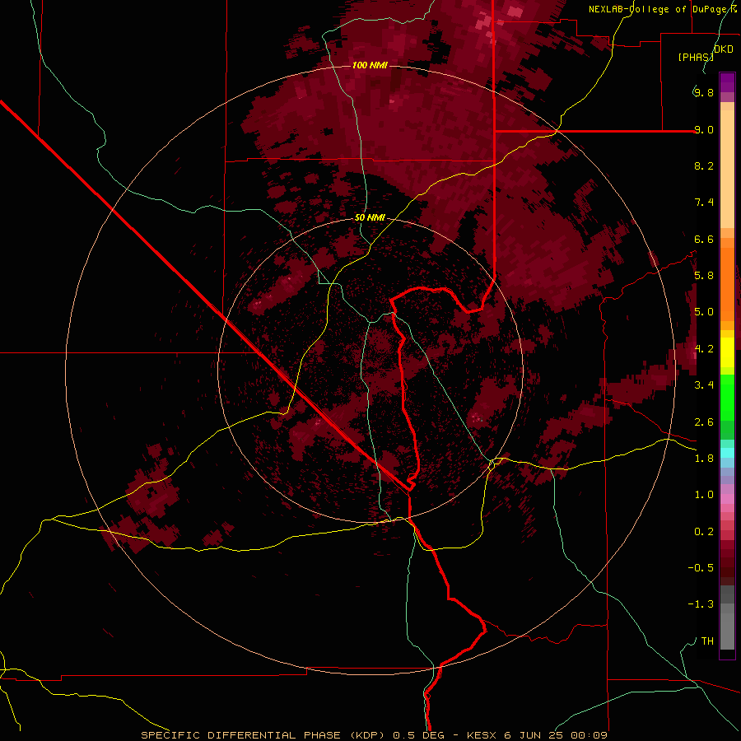Pick the yellow segment of the color bar

727,352
